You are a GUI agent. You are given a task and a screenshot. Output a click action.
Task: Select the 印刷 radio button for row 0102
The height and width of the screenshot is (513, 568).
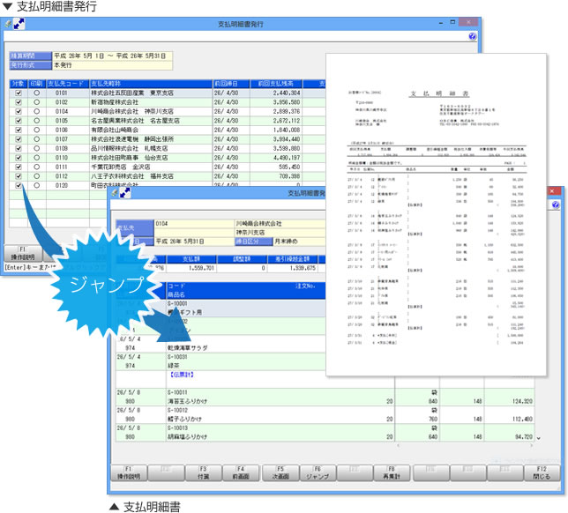pyautogui.click(x=36, y=102)
